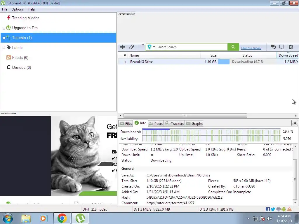Screen dimensions: 299x224
Task: Click the Devices phone icon
Action: [x=8, y=67]
